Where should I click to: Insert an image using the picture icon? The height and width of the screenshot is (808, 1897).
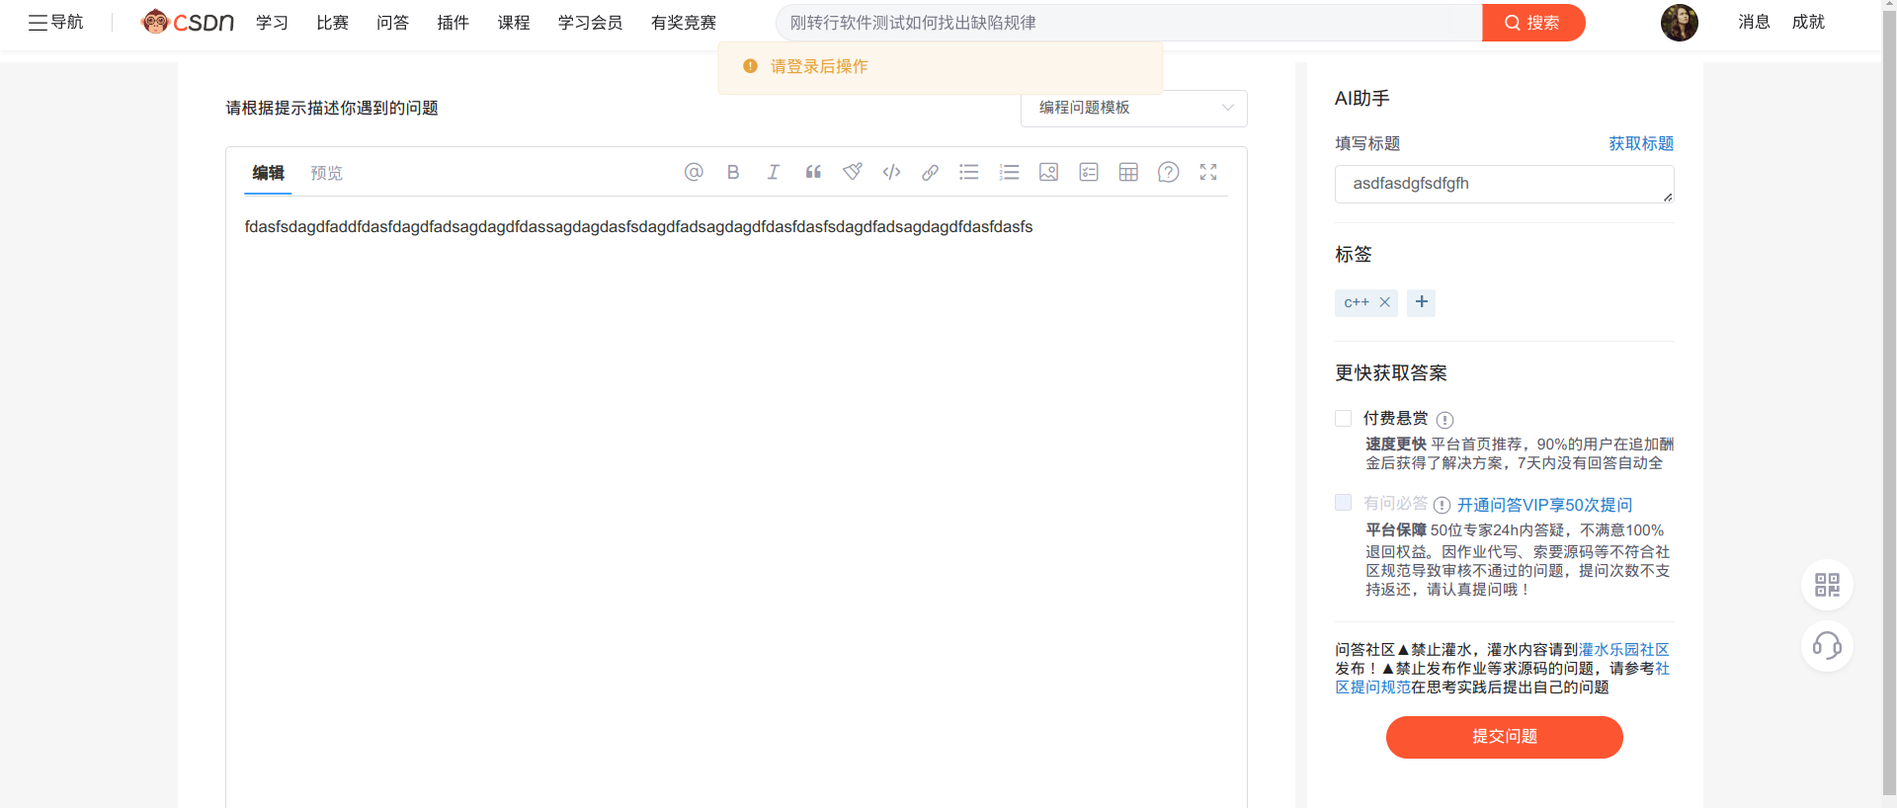[x=1048, y=172]
